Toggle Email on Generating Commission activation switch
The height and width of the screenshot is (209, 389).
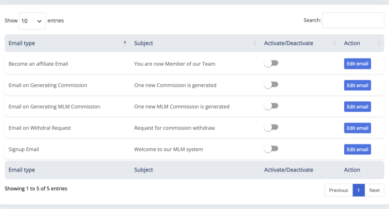271,85
